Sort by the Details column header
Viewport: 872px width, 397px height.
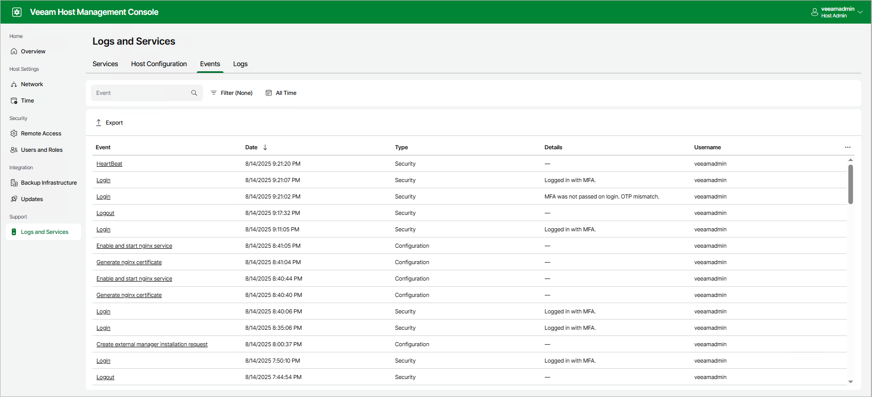553,147
